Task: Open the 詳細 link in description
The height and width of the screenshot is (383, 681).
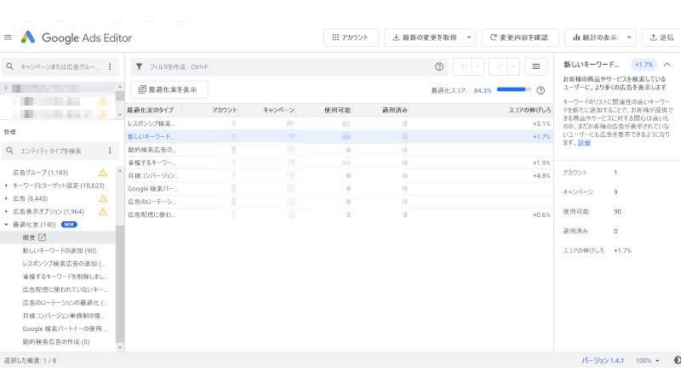Action: [584, 142]
